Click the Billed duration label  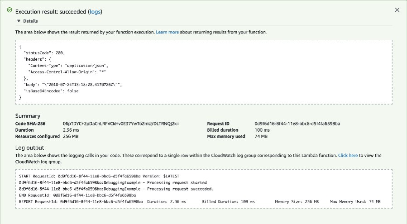tap(223, 130)
